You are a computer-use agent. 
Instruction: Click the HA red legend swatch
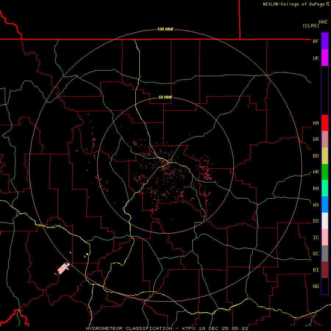pyautogui.click(x=325, y=123)
